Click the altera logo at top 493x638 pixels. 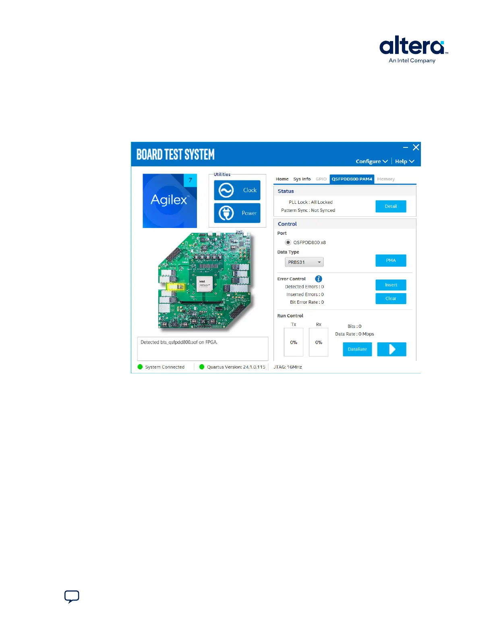[413, 49]
